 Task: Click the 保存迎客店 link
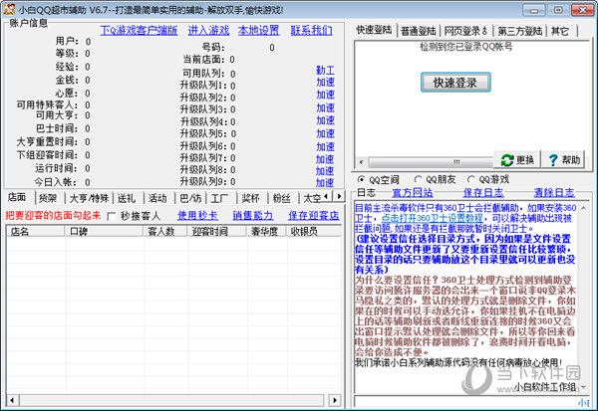[314, 216]
